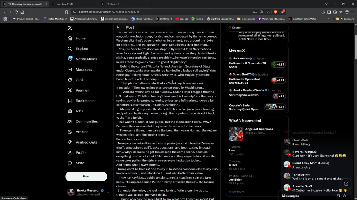Open downloads icon in toolbar
Image resolution: width=357 pixels, height=200 pixels.
tap(323, 12)
